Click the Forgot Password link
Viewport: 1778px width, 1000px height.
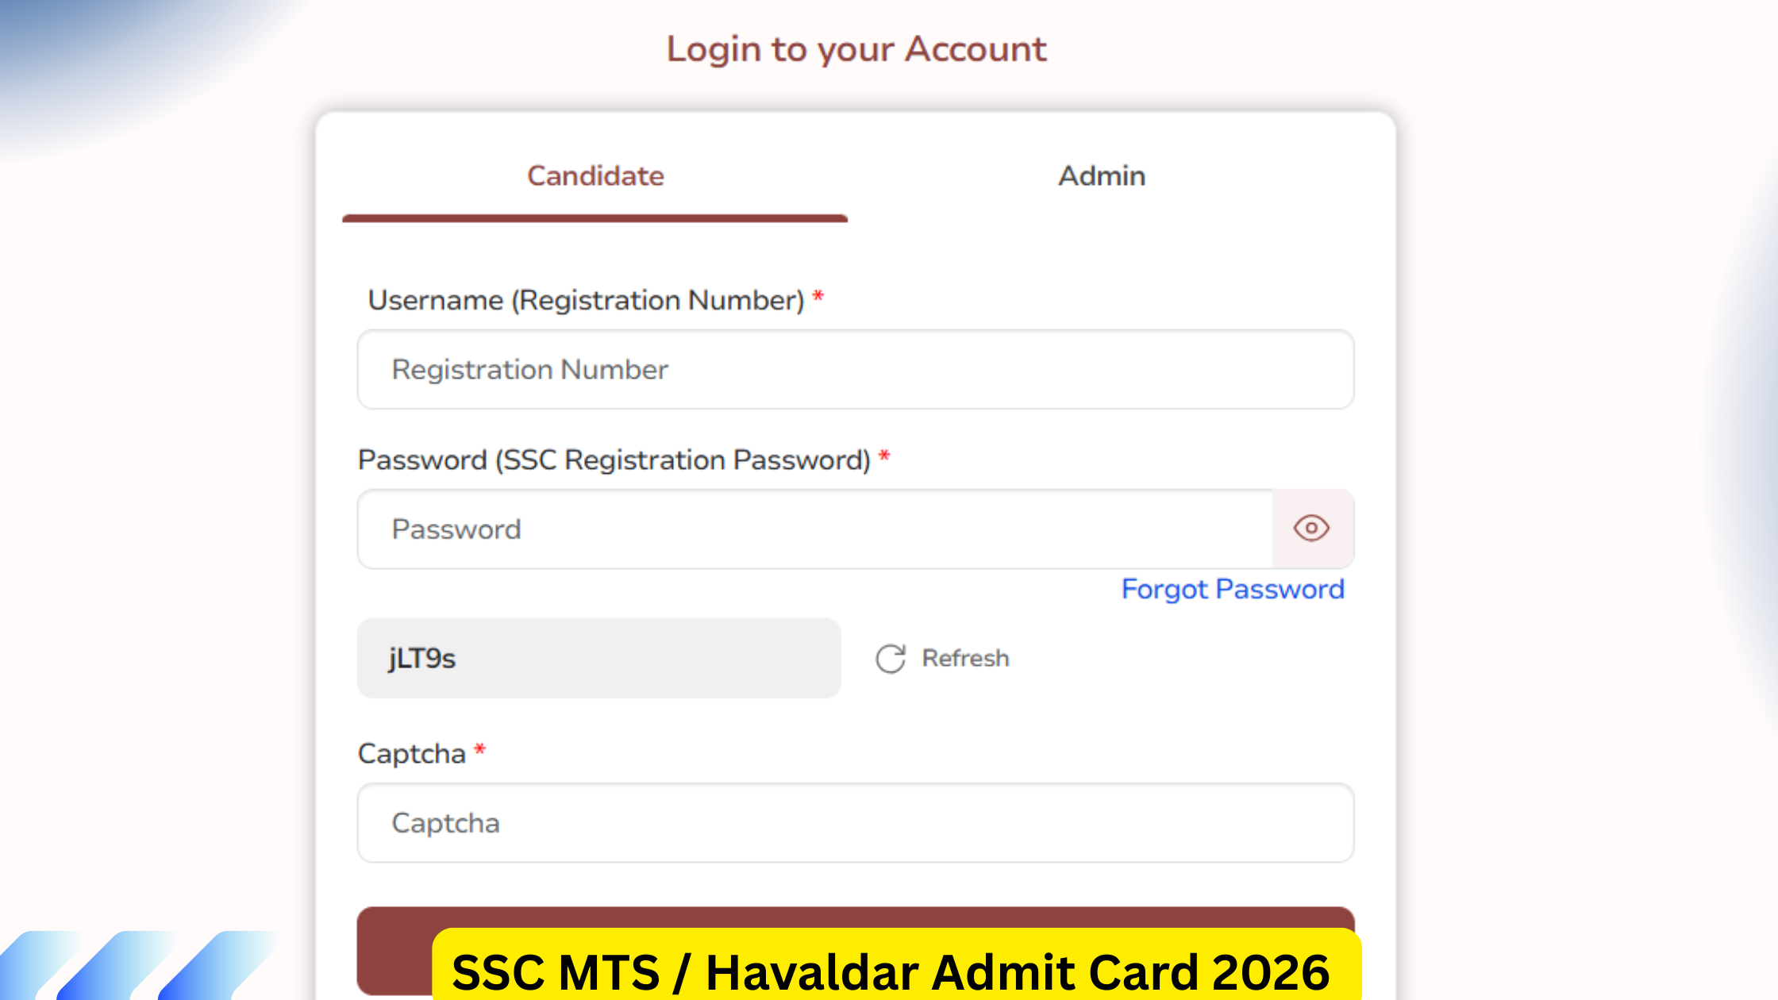(1232, 589)
